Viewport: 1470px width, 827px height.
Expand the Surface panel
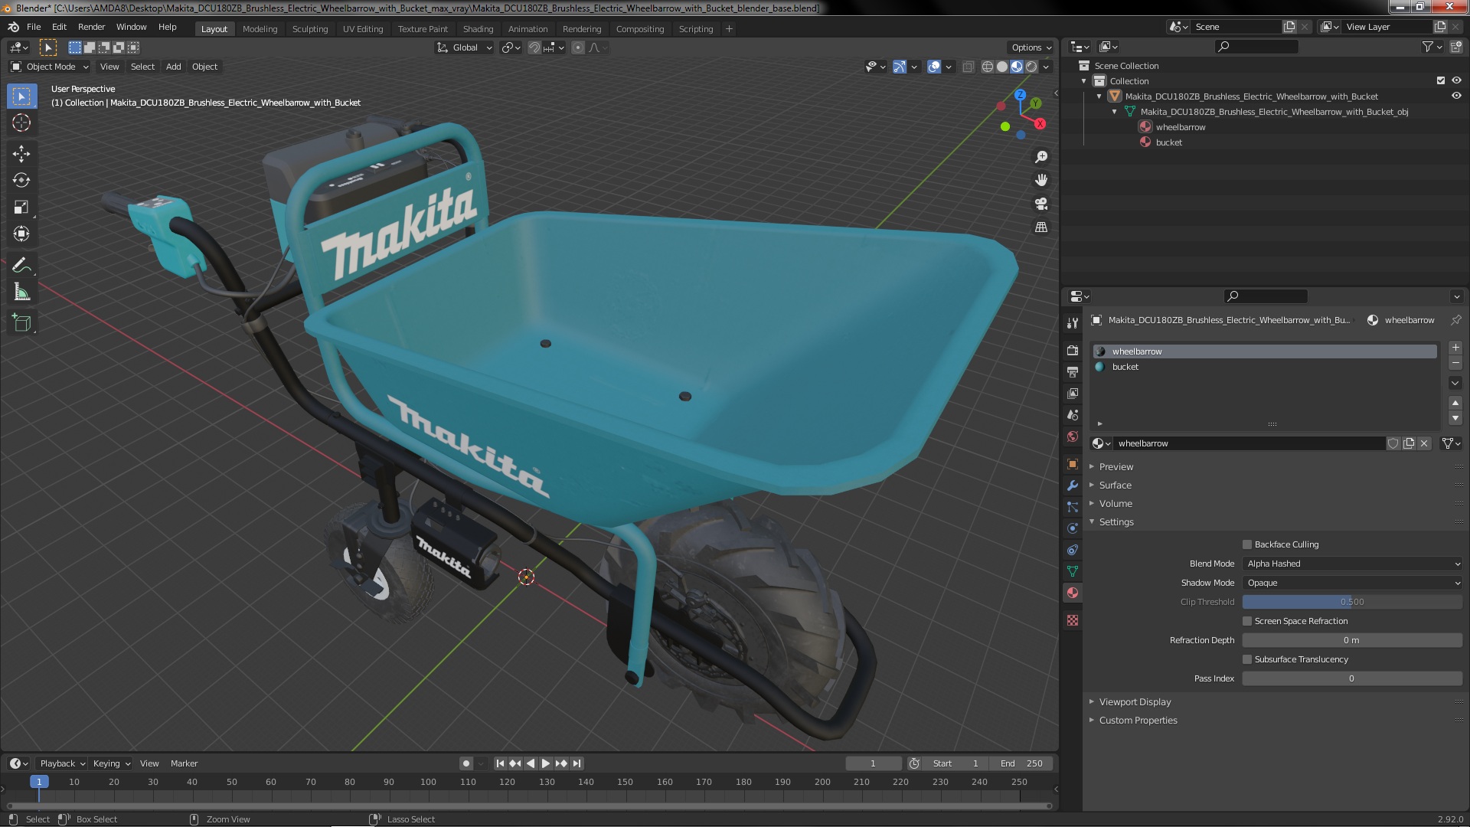coord(1115,485)
